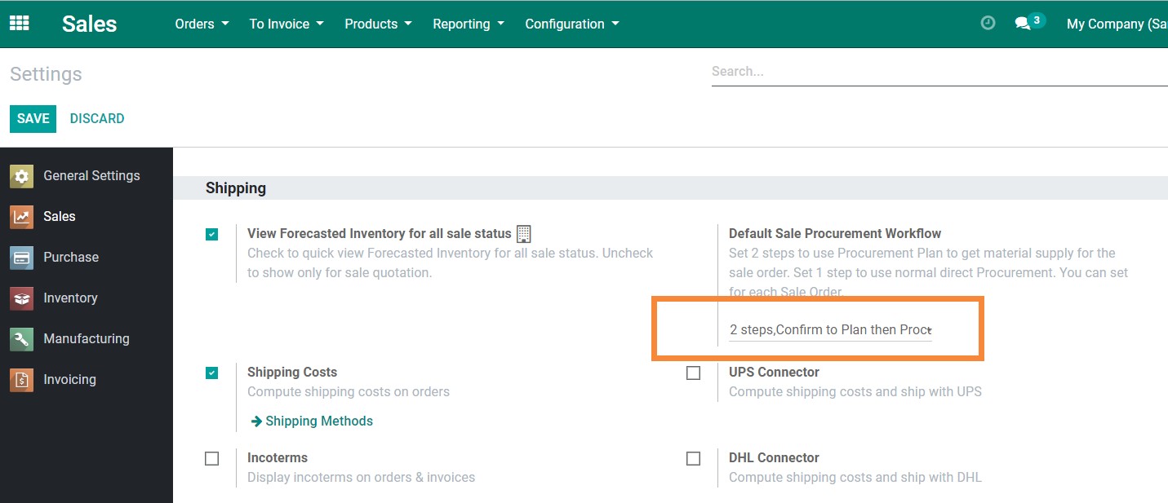The height and width of the screenshot is (503, 1168).
Task: Click the Incoterms label text
Action: pos(278,457)
